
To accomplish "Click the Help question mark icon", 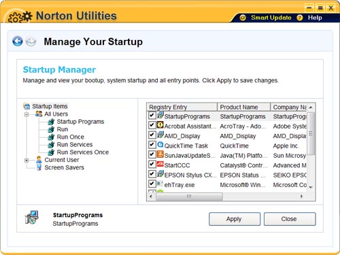I will click(300, 18).
